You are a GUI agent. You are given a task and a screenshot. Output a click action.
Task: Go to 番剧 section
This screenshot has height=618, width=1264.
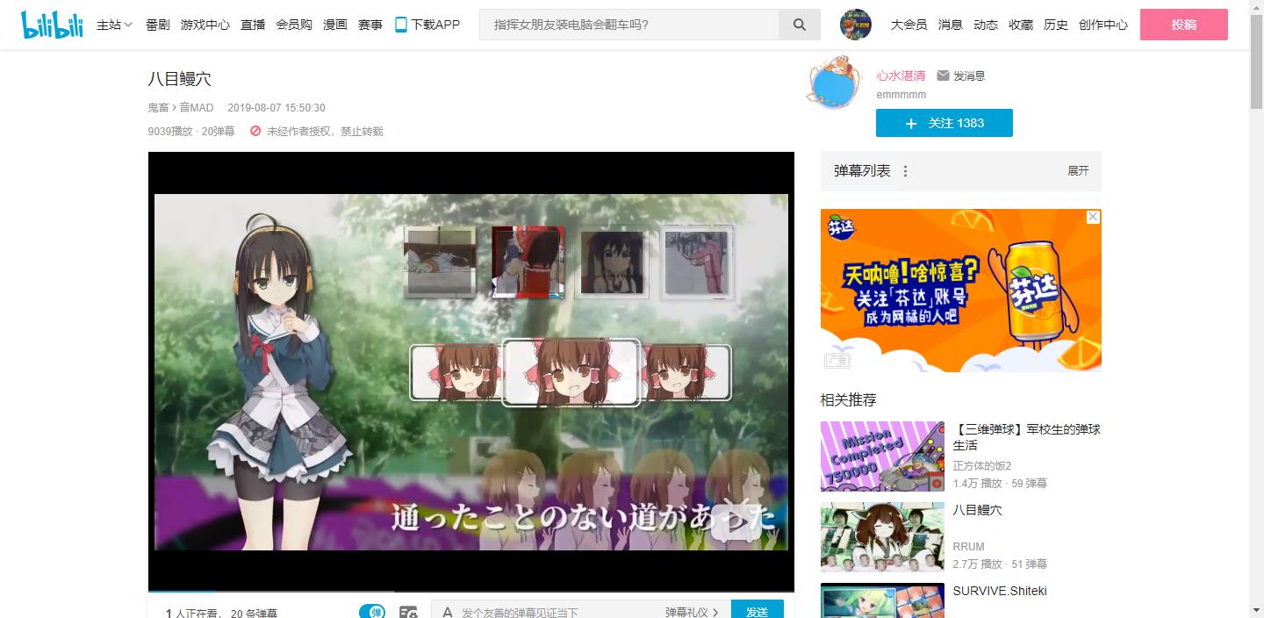coord(158,25)
